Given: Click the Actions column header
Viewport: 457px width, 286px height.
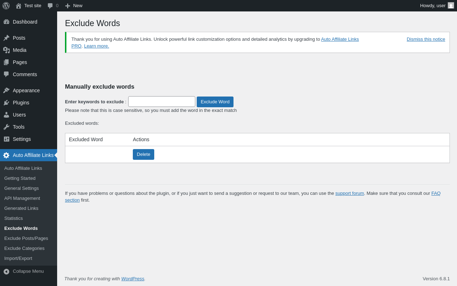Looking at the screenshot, I should (x=141, y=139).
